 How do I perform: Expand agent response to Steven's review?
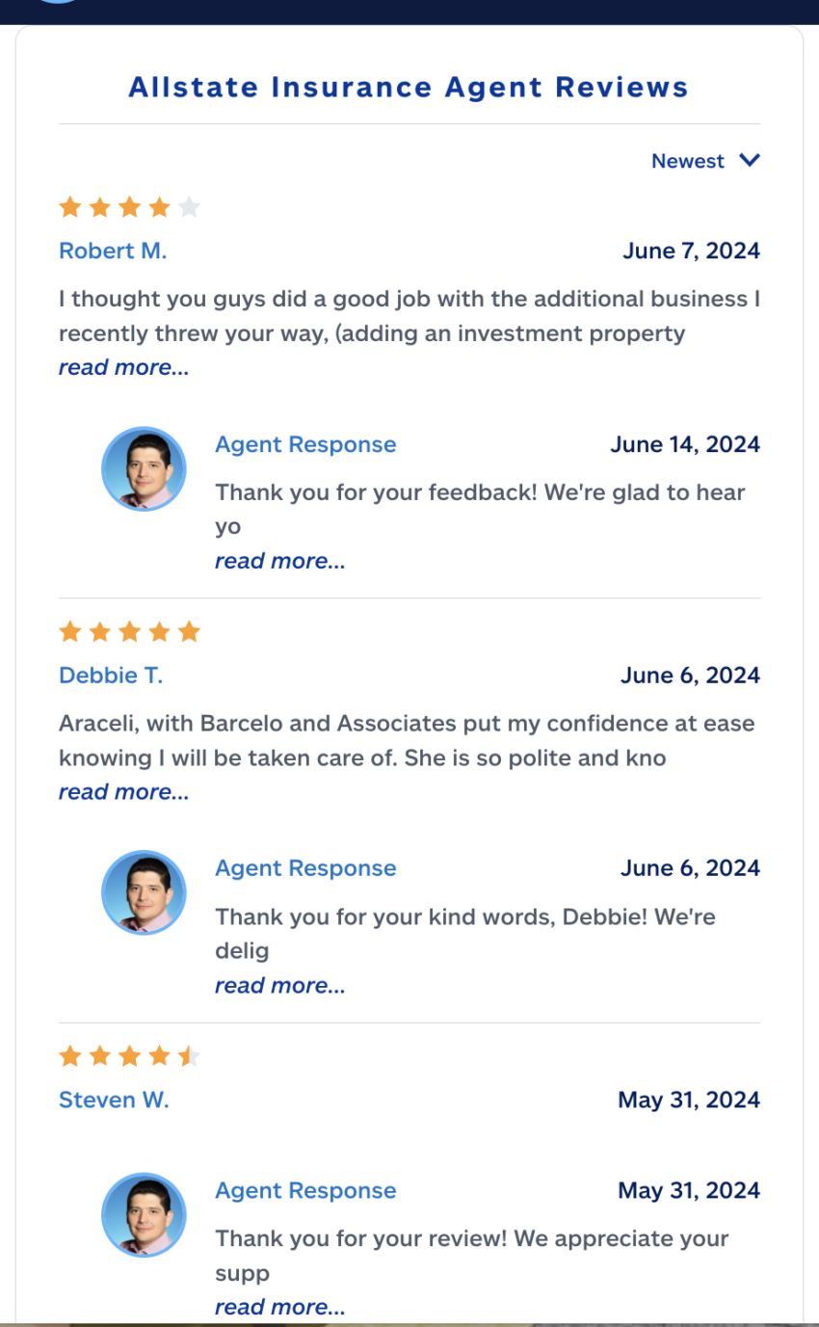point(279,1307)
